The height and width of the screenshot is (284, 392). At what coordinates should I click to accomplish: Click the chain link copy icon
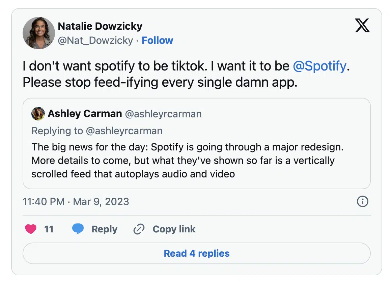[x=139, y=229]
